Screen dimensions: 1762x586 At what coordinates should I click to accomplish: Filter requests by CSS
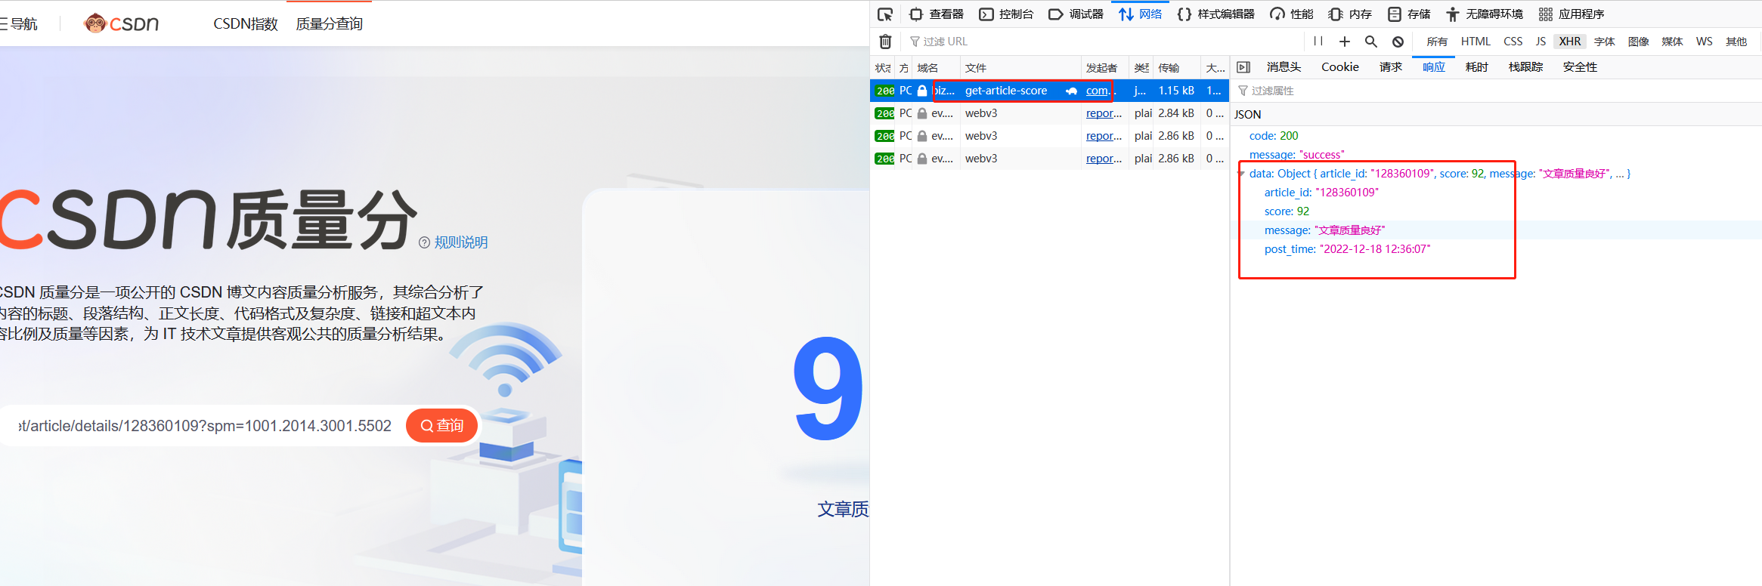[1513, 42]
